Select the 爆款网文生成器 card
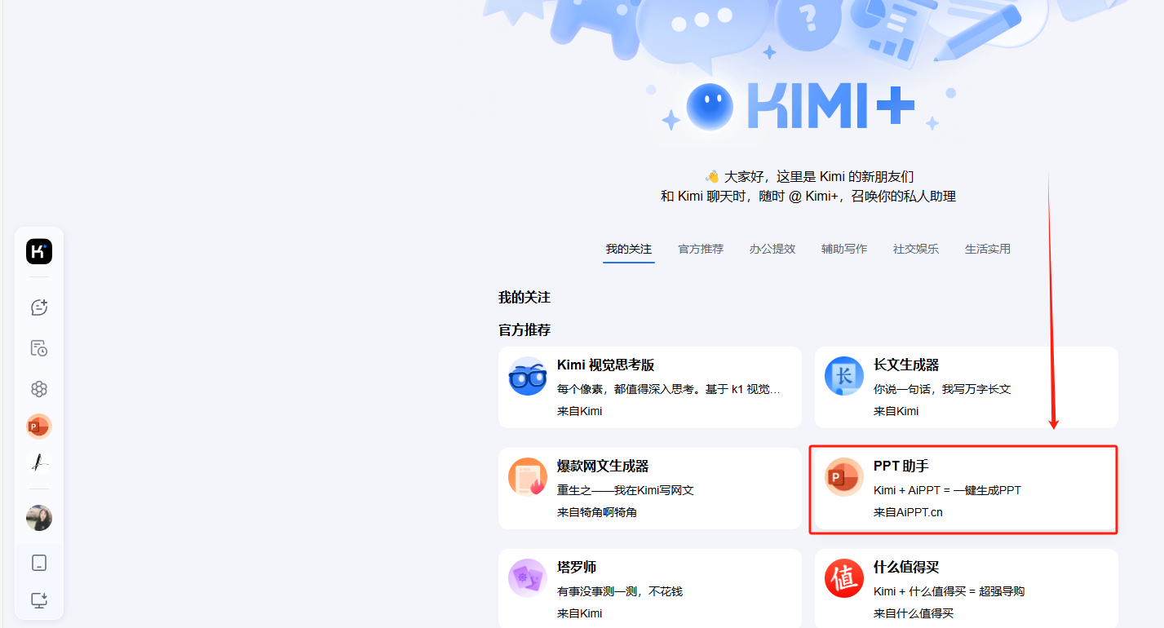1164x628 pixels. pos(649,489)
